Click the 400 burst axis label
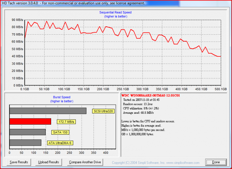Image resolution: width=232 pixels, height=169 pixels. click(105, 153)
